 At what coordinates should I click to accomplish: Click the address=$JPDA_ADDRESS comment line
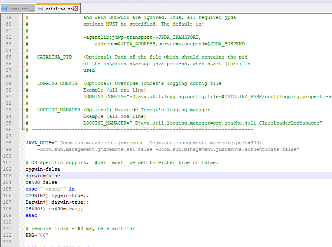click(170, 44)
